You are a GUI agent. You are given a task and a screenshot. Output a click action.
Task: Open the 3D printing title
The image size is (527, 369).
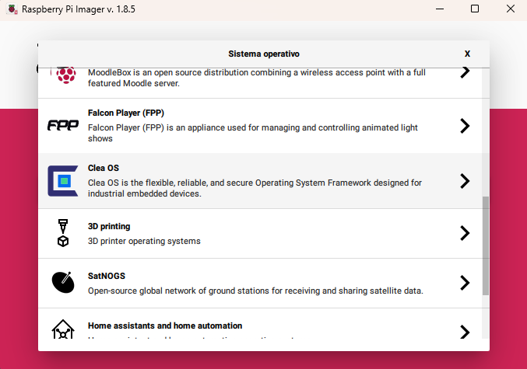(x=109, y=226)
